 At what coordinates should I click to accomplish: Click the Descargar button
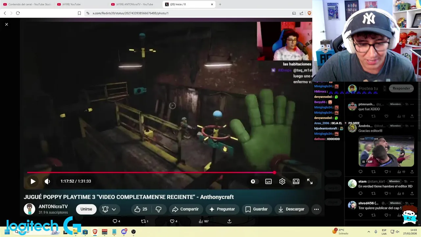(291, 209)
